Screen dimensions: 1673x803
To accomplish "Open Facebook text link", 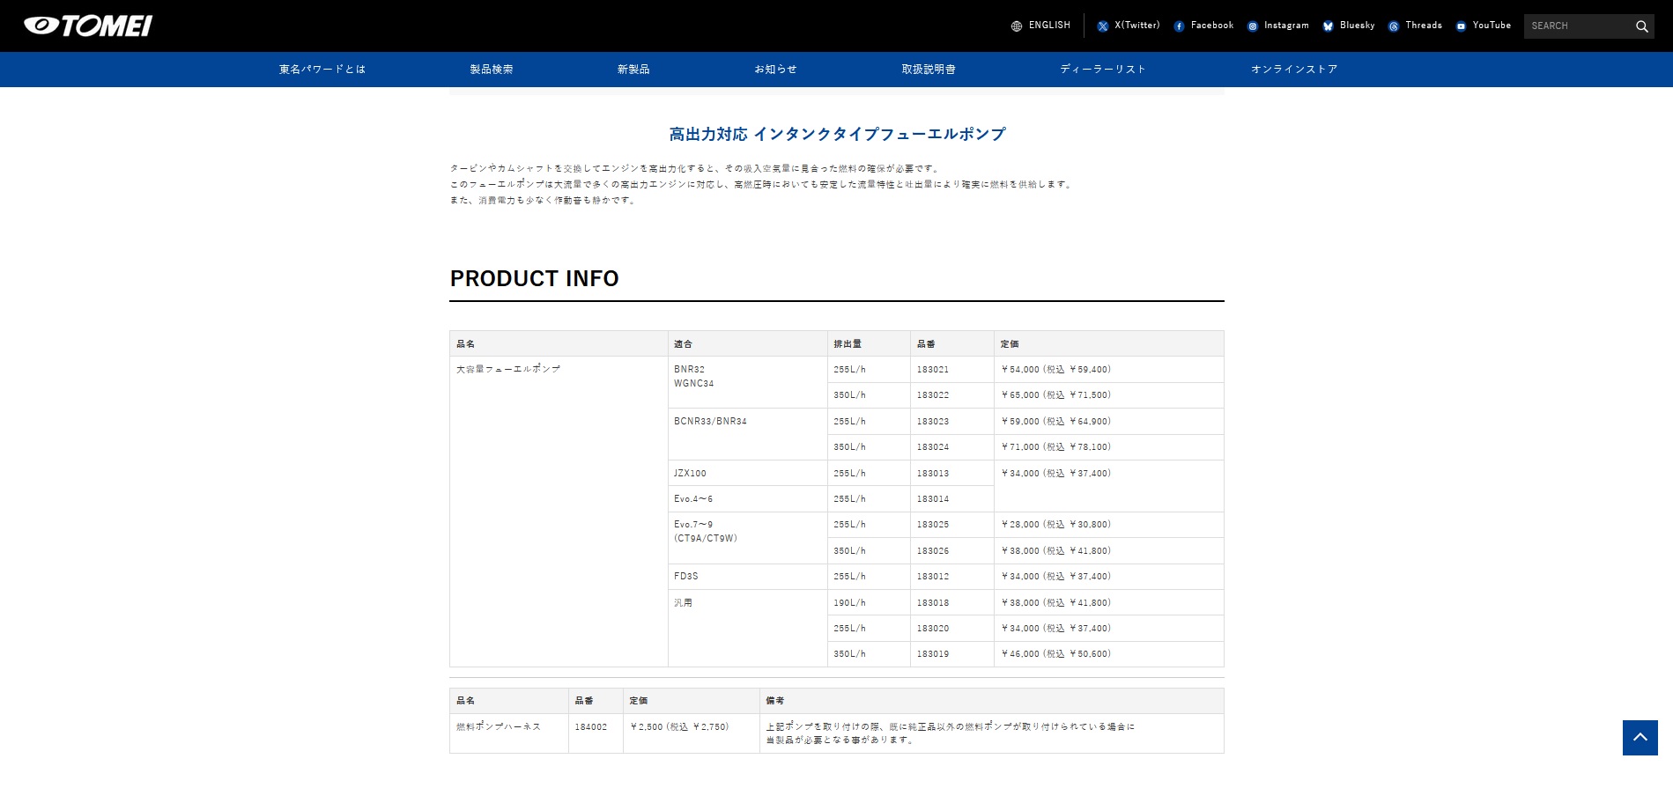I will (x=1212, y=26).
